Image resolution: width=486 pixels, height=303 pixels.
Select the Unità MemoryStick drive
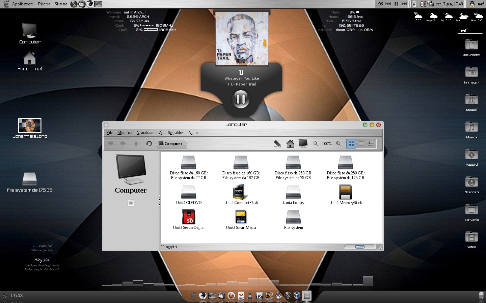(346, 195)
